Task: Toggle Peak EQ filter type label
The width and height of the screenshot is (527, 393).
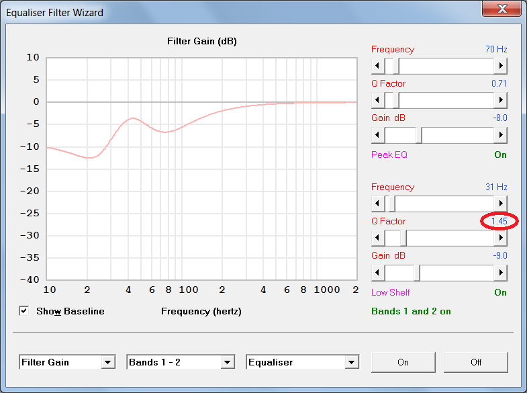Action: [389, 155]
